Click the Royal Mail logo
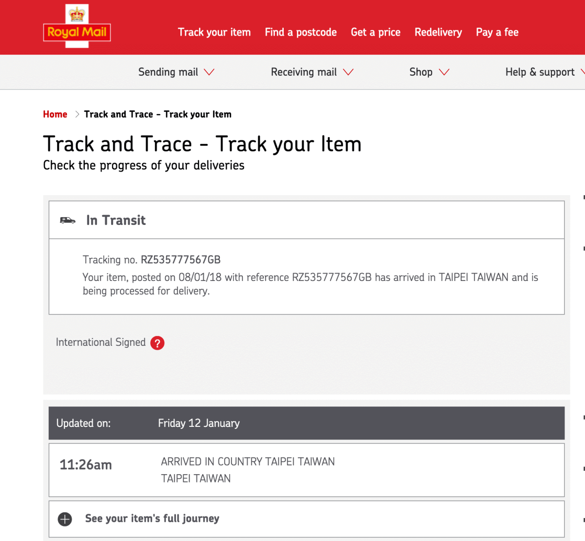 tap(77, 26)
